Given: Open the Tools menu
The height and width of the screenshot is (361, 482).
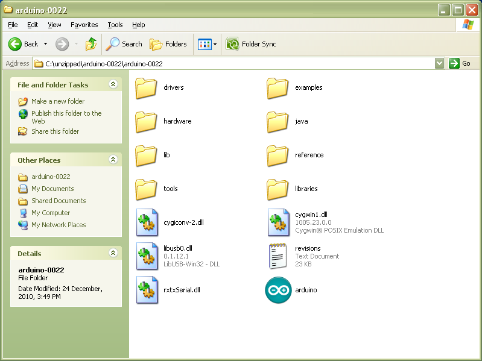Looking at the screenshot, I should 115,25.
